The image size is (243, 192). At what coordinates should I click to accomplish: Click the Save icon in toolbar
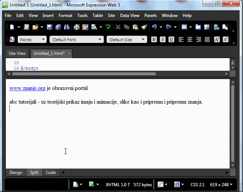[x=50, y=27]
